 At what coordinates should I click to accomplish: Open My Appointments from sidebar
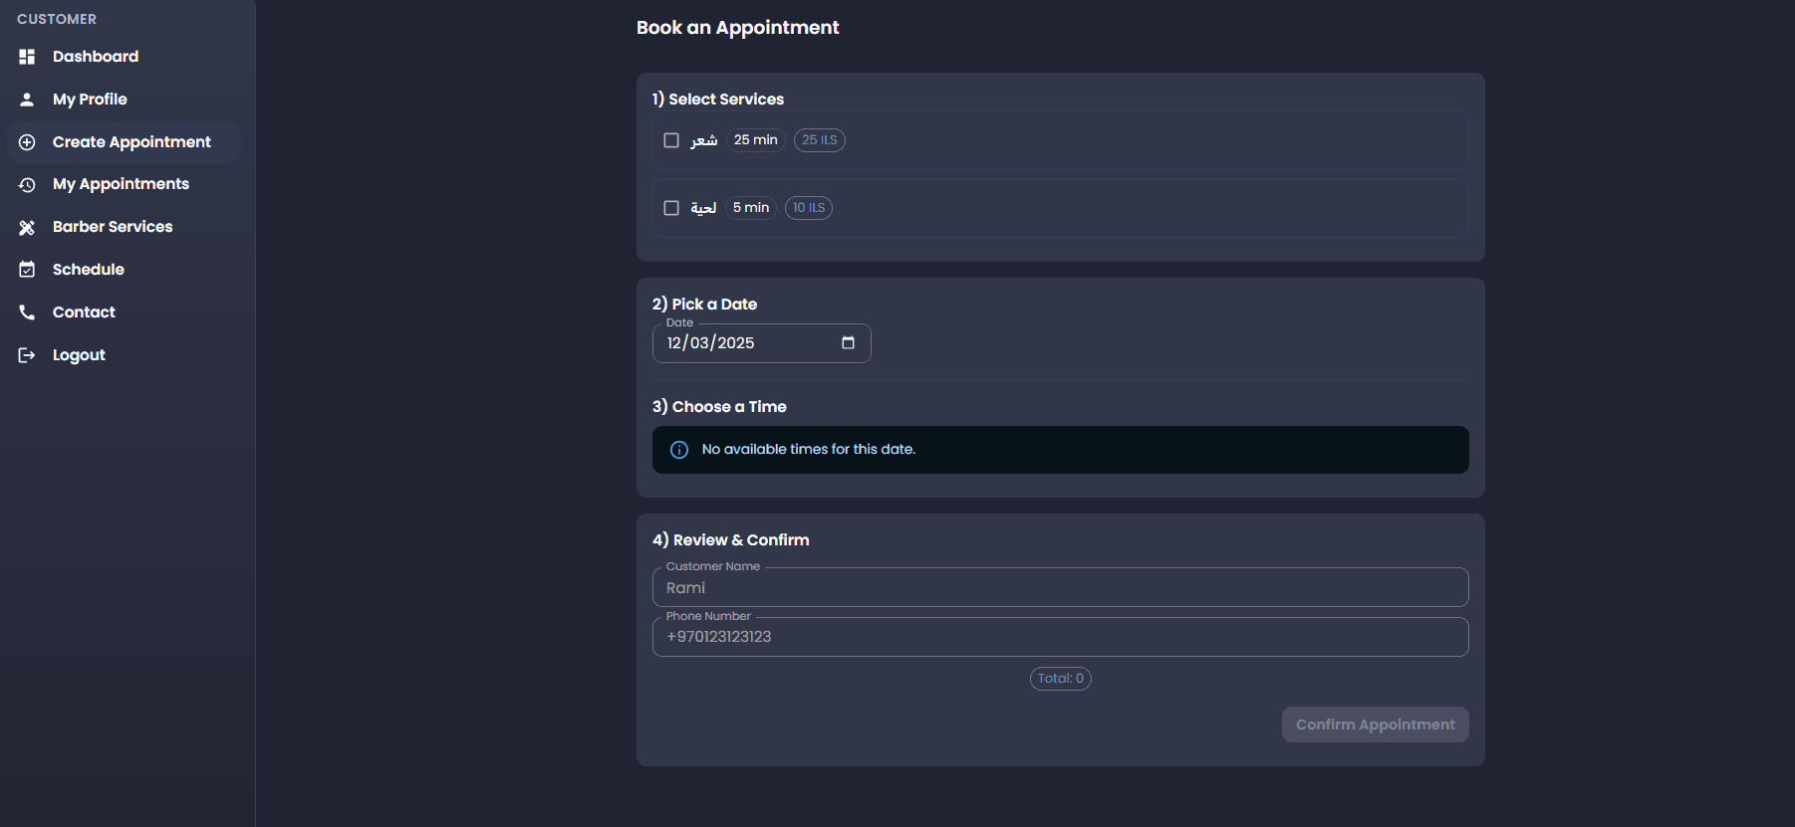[124, 184]
